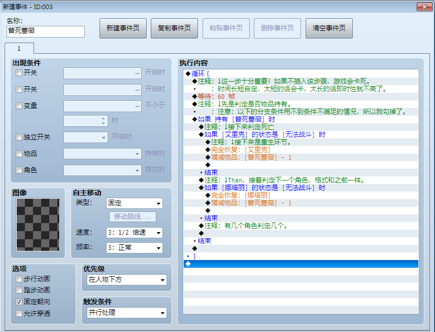Screen dimensions: 435x332
Task: Click the 复制事件页 button
Action: (174, 28)
